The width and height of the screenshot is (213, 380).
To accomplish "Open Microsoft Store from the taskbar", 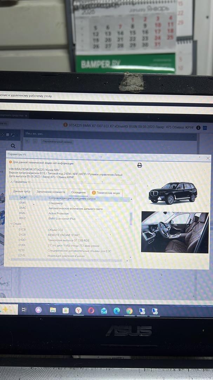I will click(66, 310).
